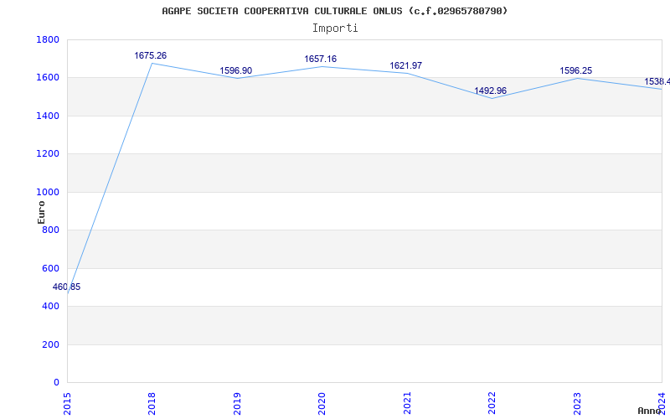Click the 2022 x-axis year label
Image resolution: width=670 pixels, height=419 pixels.
click(492, 404)
